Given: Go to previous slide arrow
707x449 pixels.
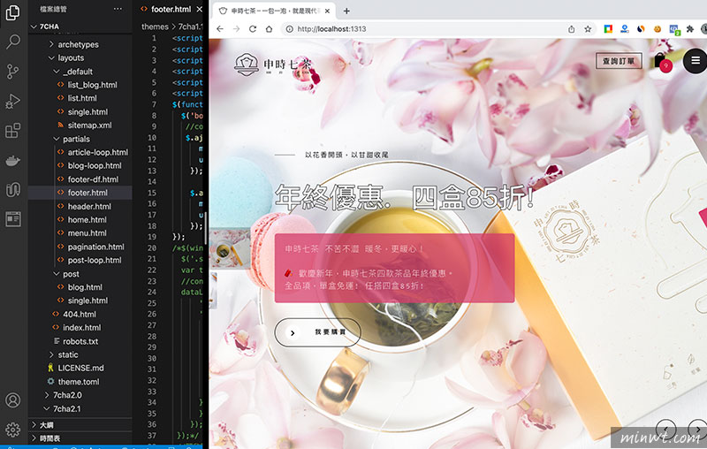Looking at the screenshot, I should [665, 429].
